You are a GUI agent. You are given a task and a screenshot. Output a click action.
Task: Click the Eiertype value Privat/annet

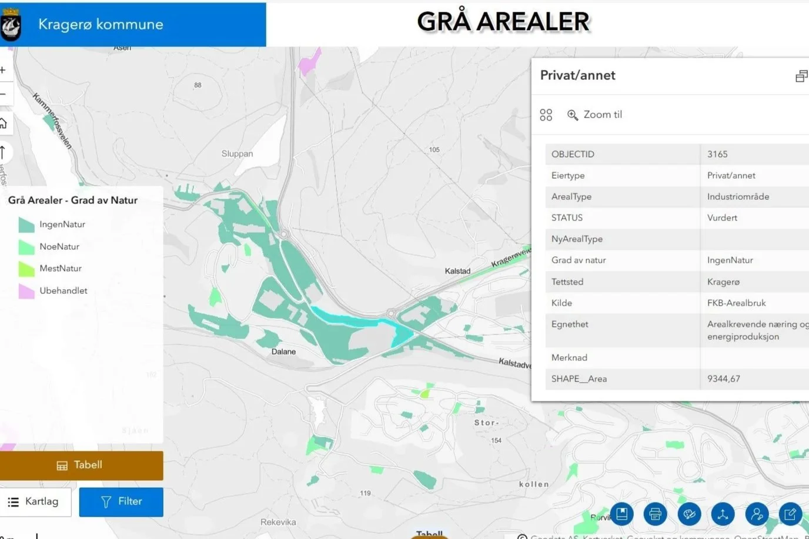click(731, 175)
